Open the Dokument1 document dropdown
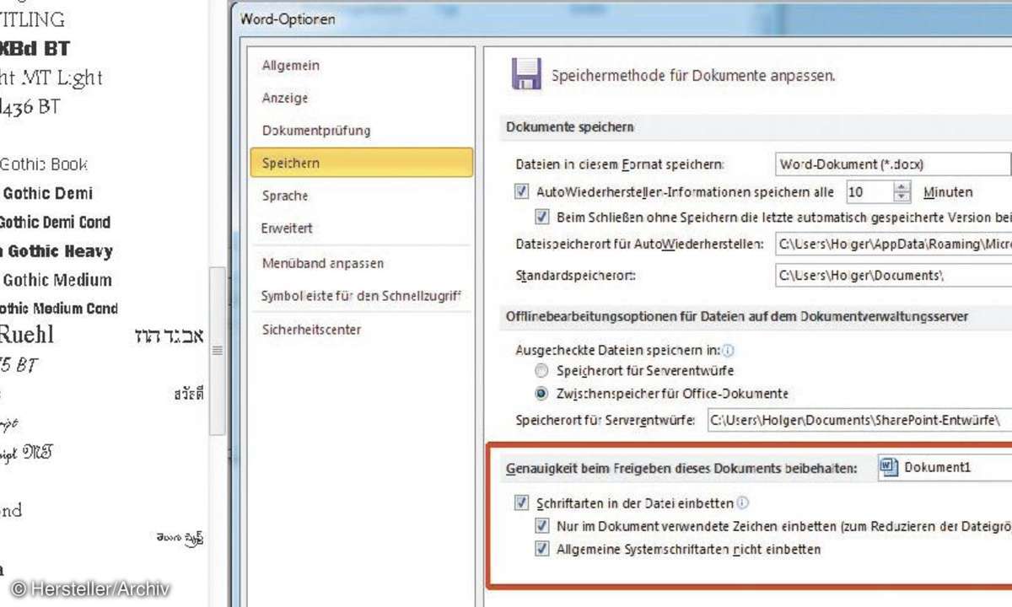 945,467
